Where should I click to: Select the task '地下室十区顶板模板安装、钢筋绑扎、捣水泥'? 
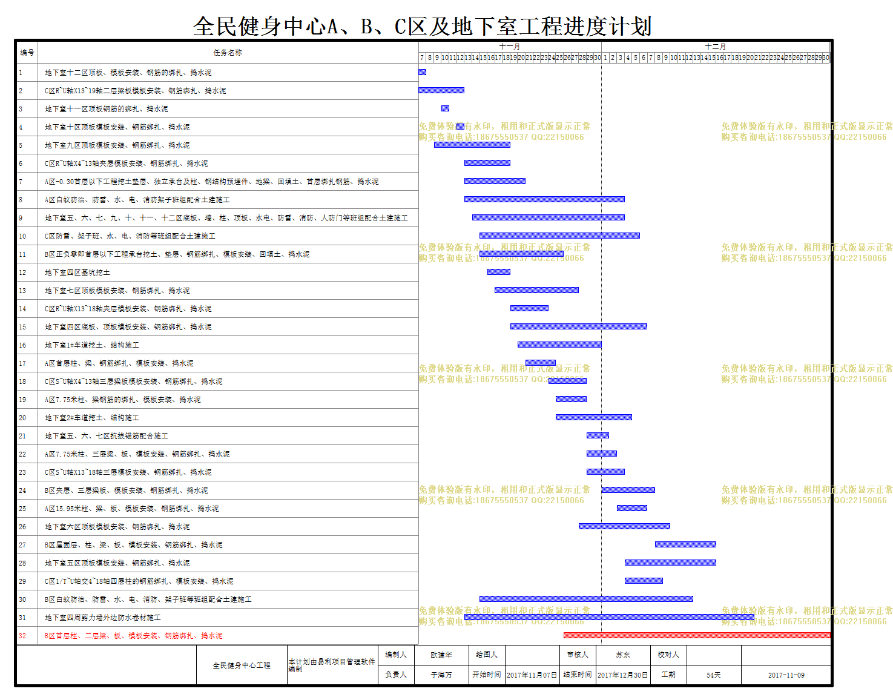click(x=117, y=127)
